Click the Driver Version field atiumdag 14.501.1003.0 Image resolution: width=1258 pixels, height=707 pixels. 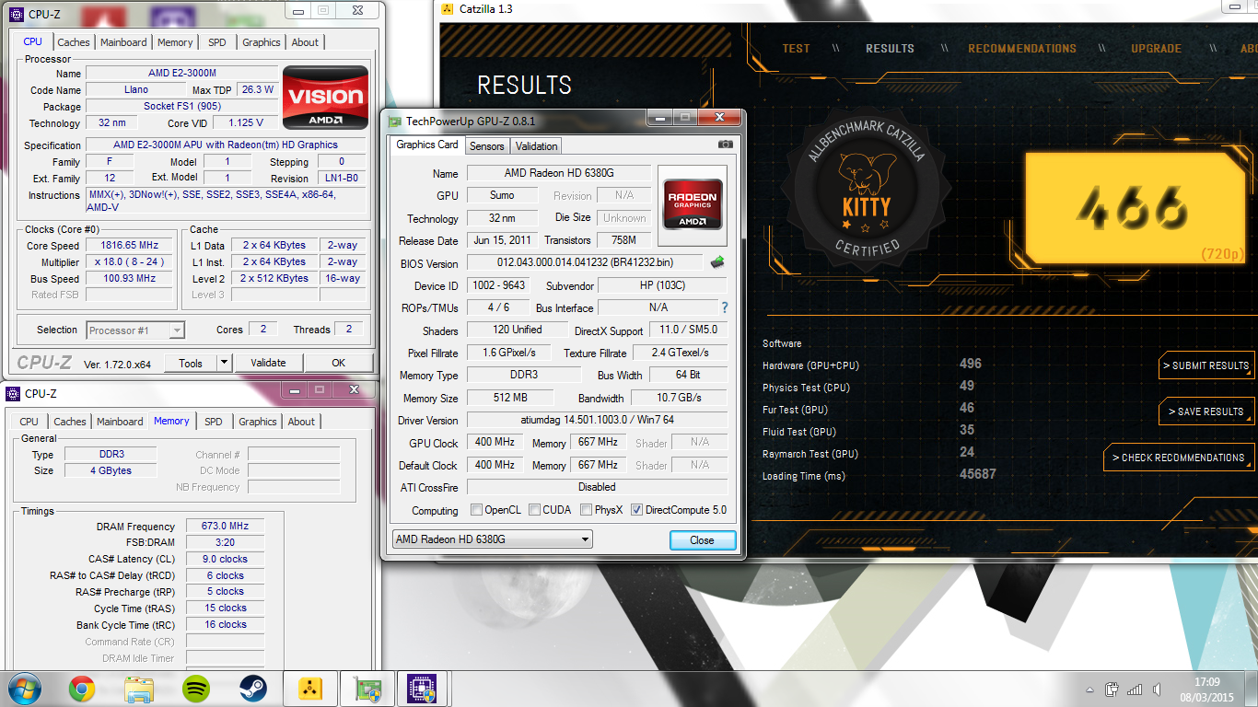coord(597,421)
